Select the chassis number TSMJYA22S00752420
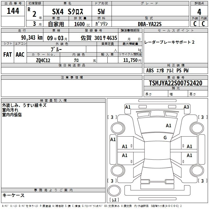 point(175,83)
